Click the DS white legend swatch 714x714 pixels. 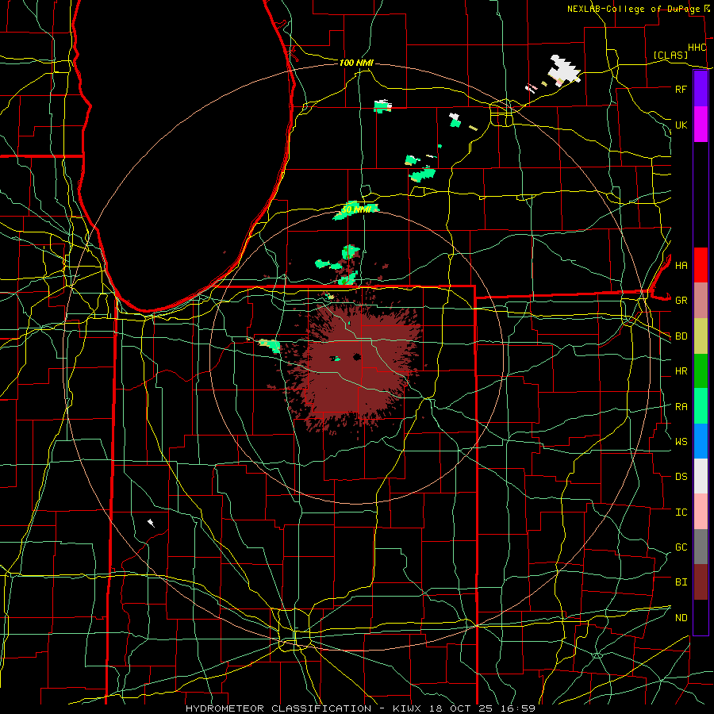pyautogui.click(x=701, y=476)
